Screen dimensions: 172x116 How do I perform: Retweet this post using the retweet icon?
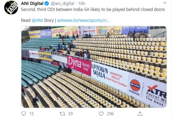pyautogui.click(x=62, y=114)
